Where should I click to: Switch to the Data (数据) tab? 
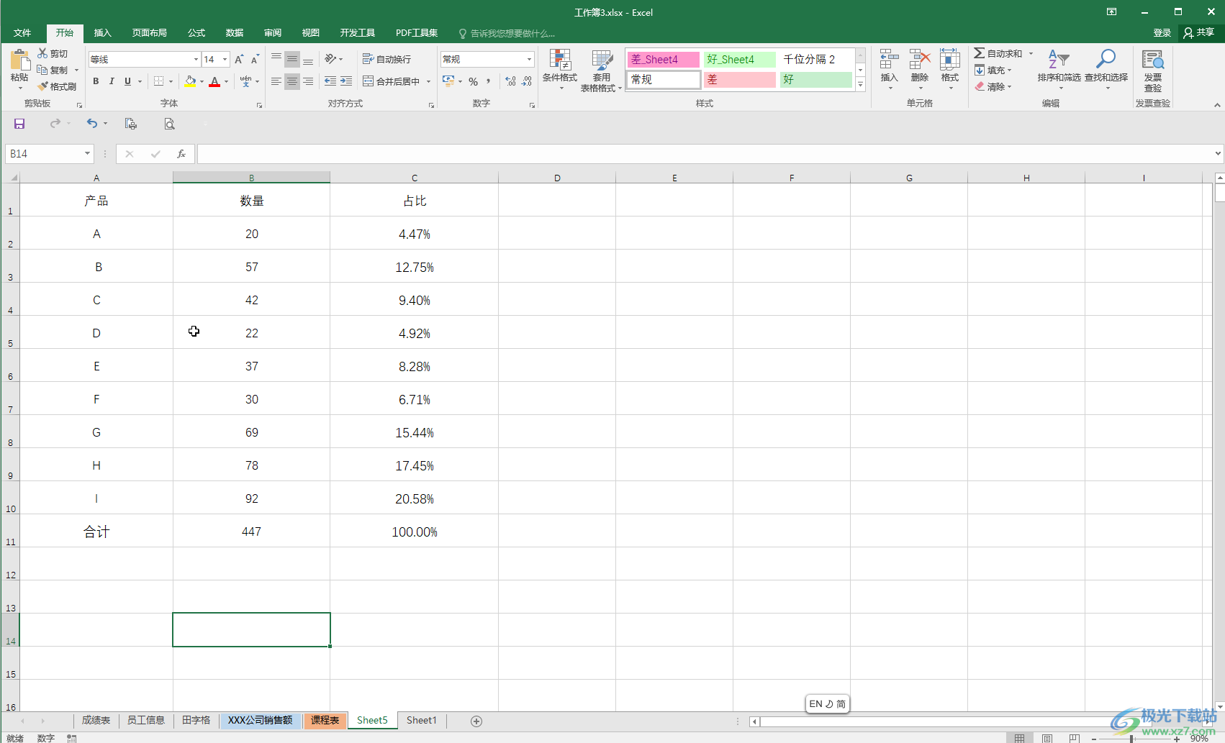pyautogui.click(x=235, y=33)
